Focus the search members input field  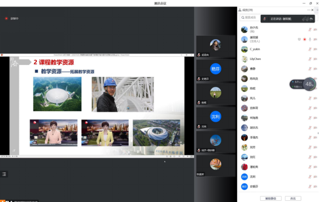click(250, 18)
